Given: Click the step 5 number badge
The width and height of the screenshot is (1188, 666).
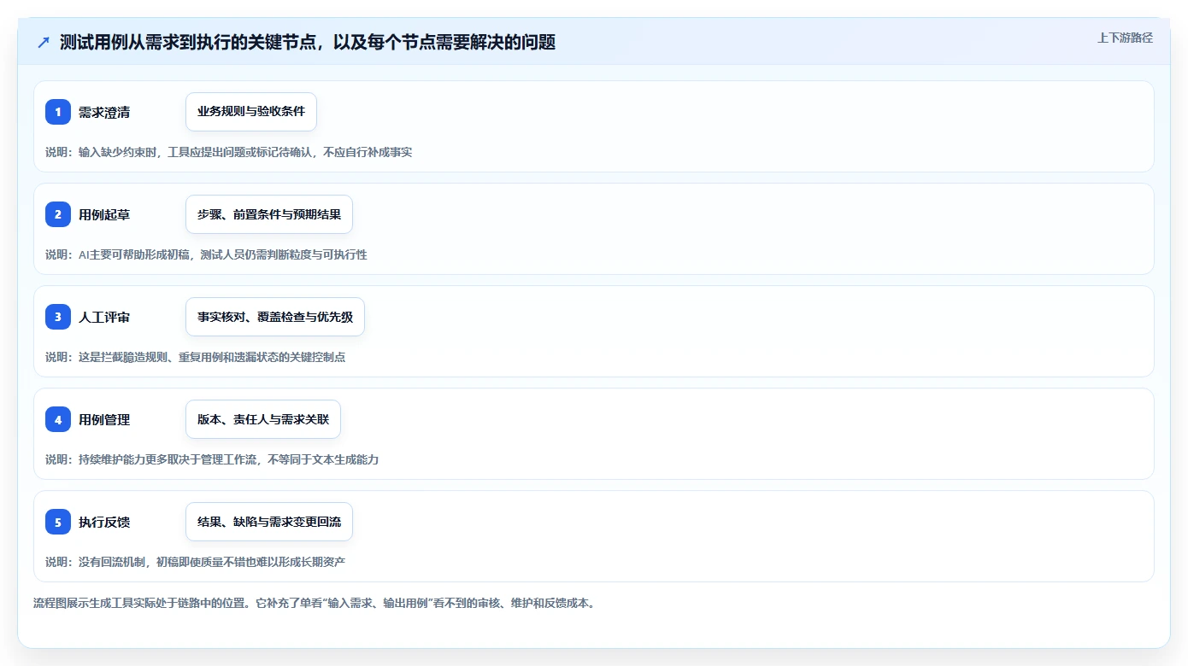Looking at the screenshot, I should click(x=58, y=522).
